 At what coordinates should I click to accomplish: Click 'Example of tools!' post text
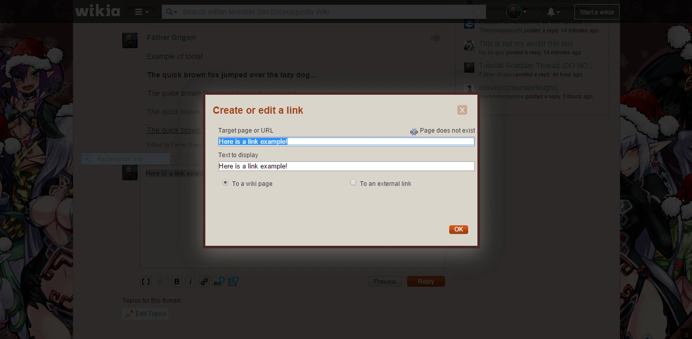pos(175,56)
